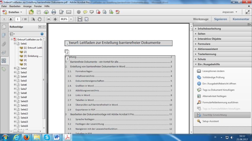Open the Bearbeiten menu
Viewport: 252px width, 141px height.
pos(15,6)
